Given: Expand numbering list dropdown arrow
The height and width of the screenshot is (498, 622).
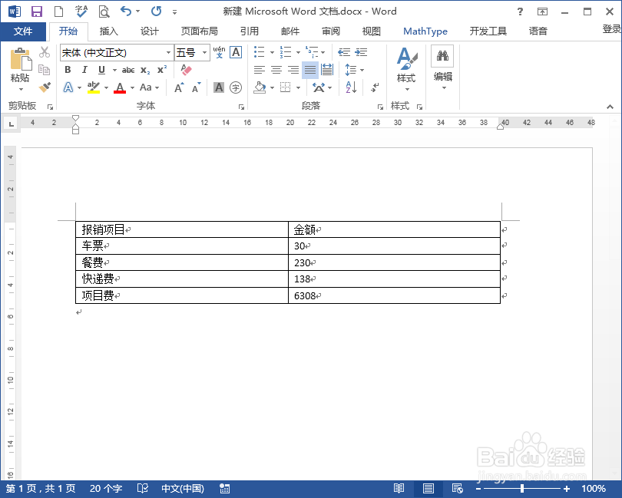Looking at the screenshot, I should (x=298, y=52).
